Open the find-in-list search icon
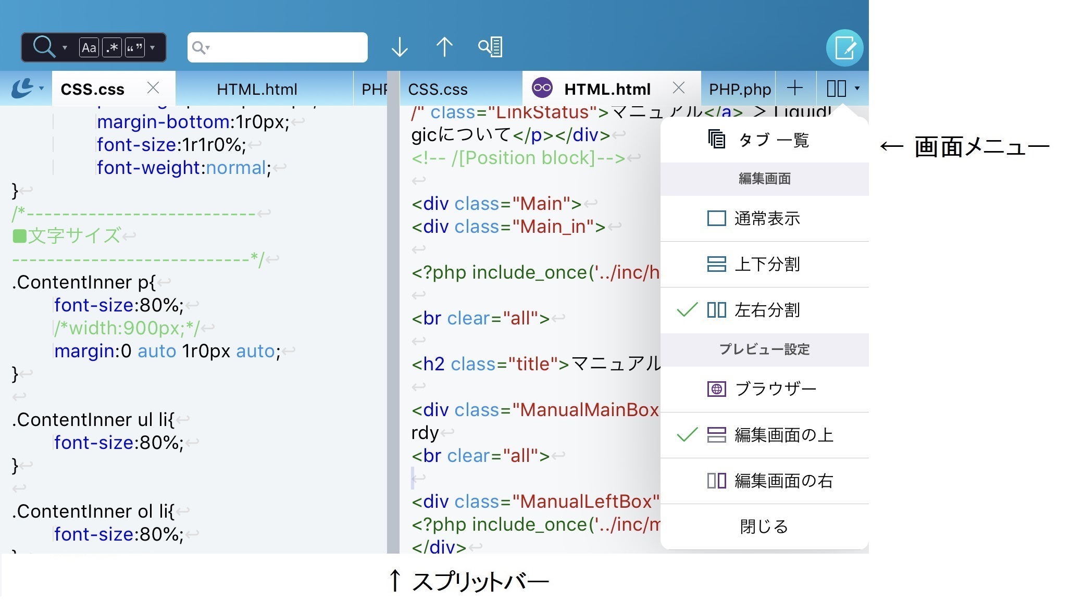1071x601 pixels. point(490,47)
